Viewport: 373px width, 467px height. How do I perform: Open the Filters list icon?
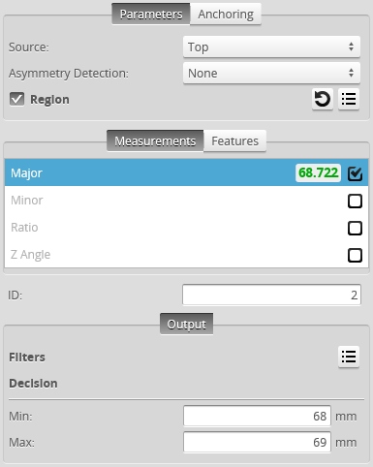pyautogui.click(x=349, y=357)
